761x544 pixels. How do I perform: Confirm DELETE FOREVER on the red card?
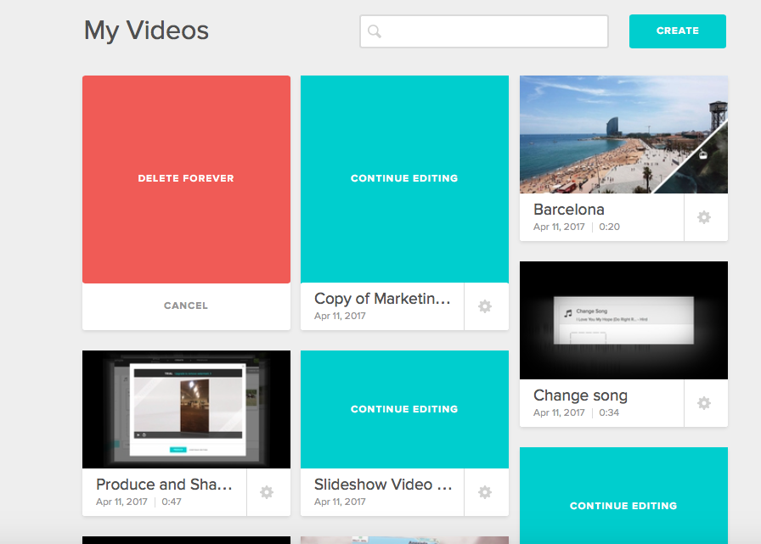click(x=186, y=178)
